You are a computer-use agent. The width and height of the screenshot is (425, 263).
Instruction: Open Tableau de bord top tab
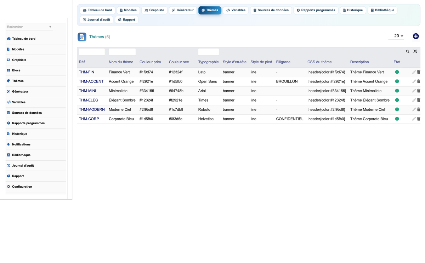[x=97, y=10]
